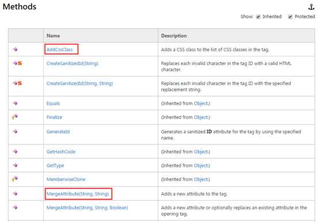Viewport: 319px width, 222px height.
Task: Click the 'Show:' label
Action: 247,17
